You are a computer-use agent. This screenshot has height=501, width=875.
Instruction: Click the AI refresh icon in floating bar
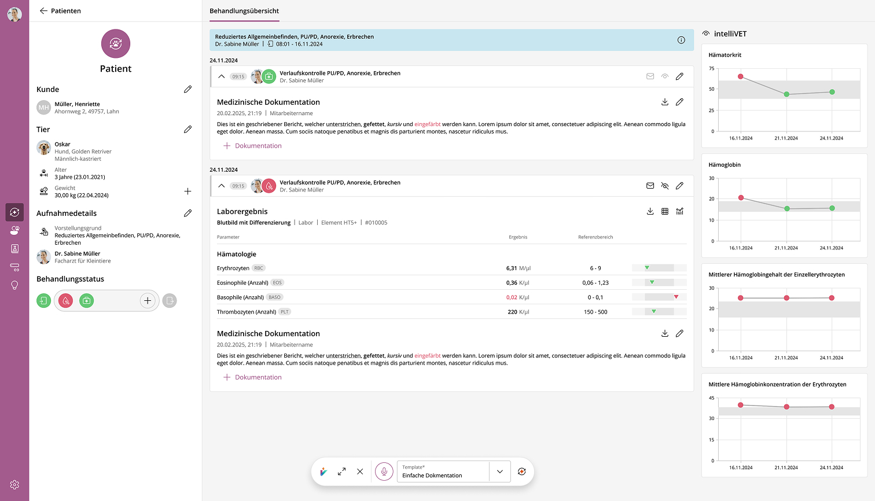(x=521, y=471)
